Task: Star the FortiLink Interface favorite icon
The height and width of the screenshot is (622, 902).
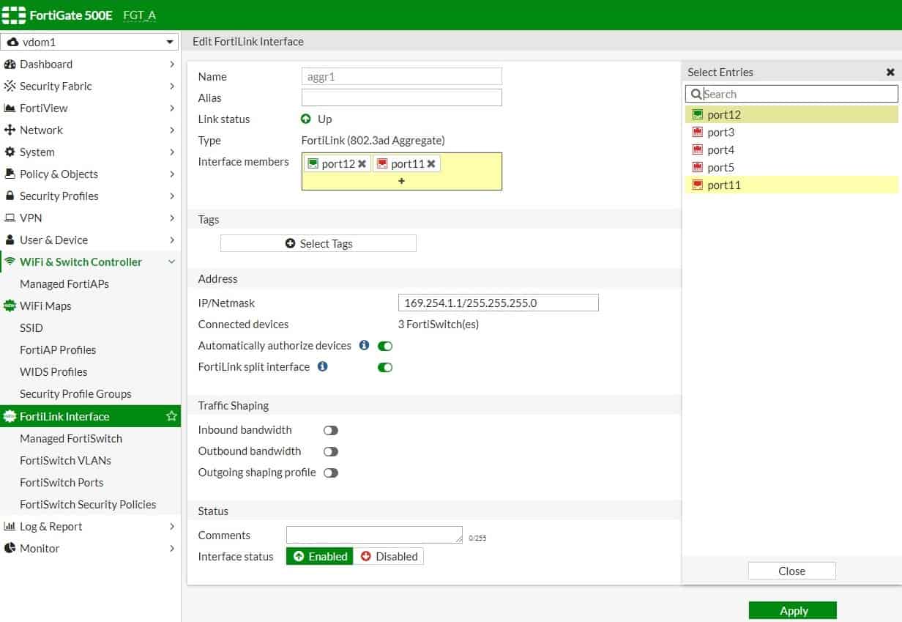Action: click(x=171, y=416)
